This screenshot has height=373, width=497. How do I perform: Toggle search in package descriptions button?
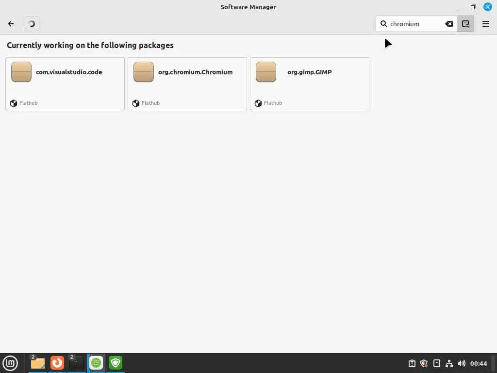(465, 24)
